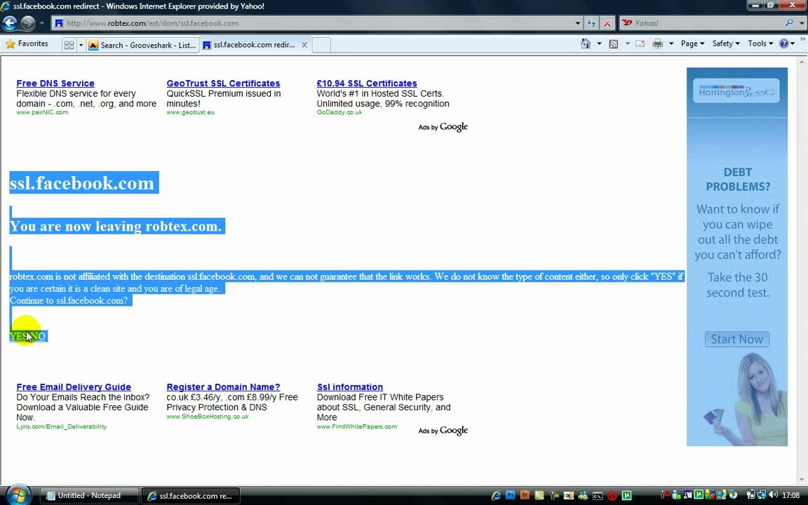Click the www.ShoeBoxHosting.co.uk URL text

pos(207,417)
